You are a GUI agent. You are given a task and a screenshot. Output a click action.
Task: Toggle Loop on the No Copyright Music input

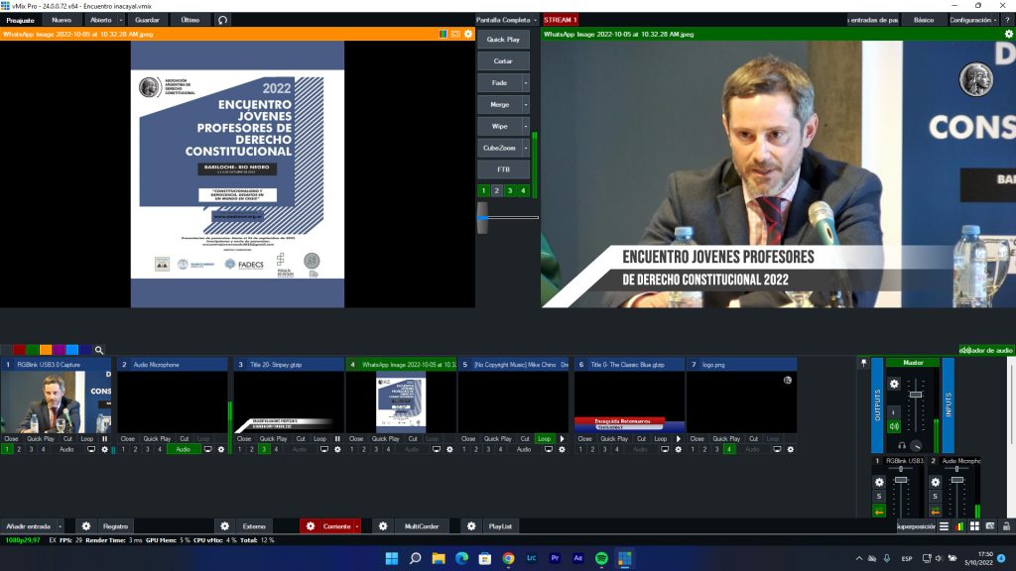pos(544,438)
